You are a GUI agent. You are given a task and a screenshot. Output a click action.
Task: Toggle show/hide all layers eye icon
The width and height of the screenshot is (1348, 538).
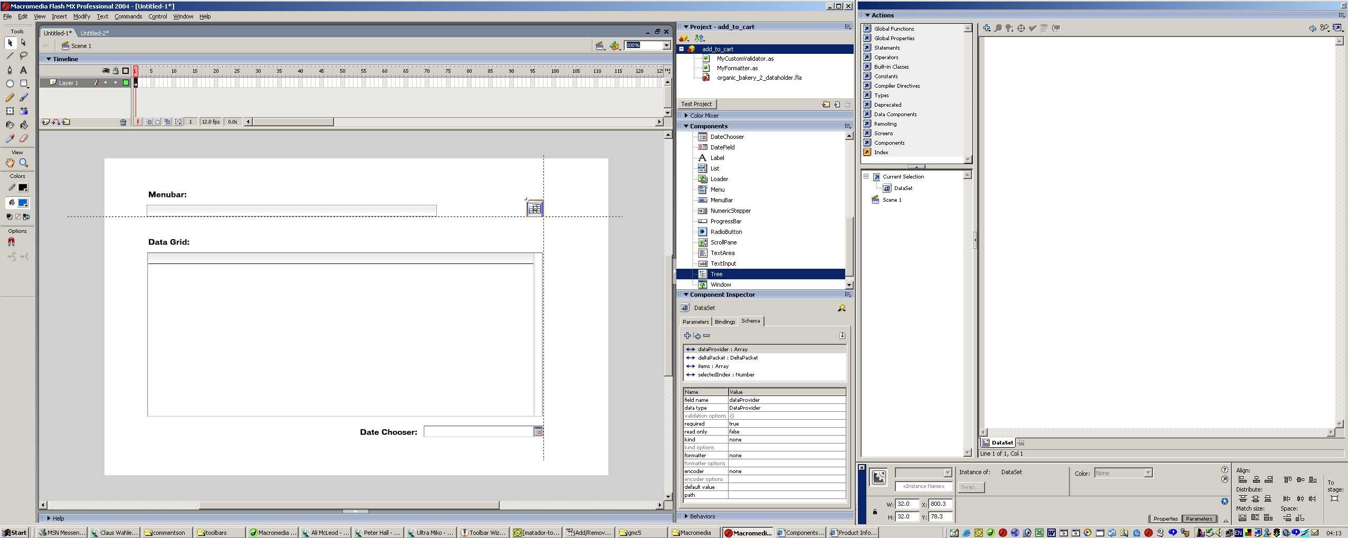pyautogui.click(x=106, y=71)
